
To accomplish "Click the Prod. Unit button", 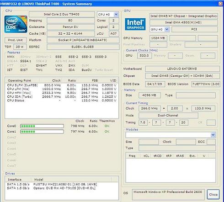I will [16, 40].
